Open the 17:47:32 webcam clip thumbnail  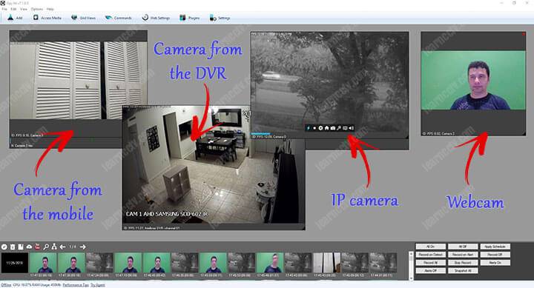coord(43,263)
